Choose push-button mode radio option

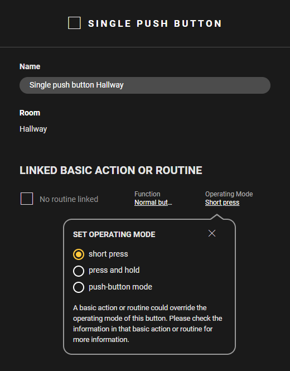(x=79, y=287)
